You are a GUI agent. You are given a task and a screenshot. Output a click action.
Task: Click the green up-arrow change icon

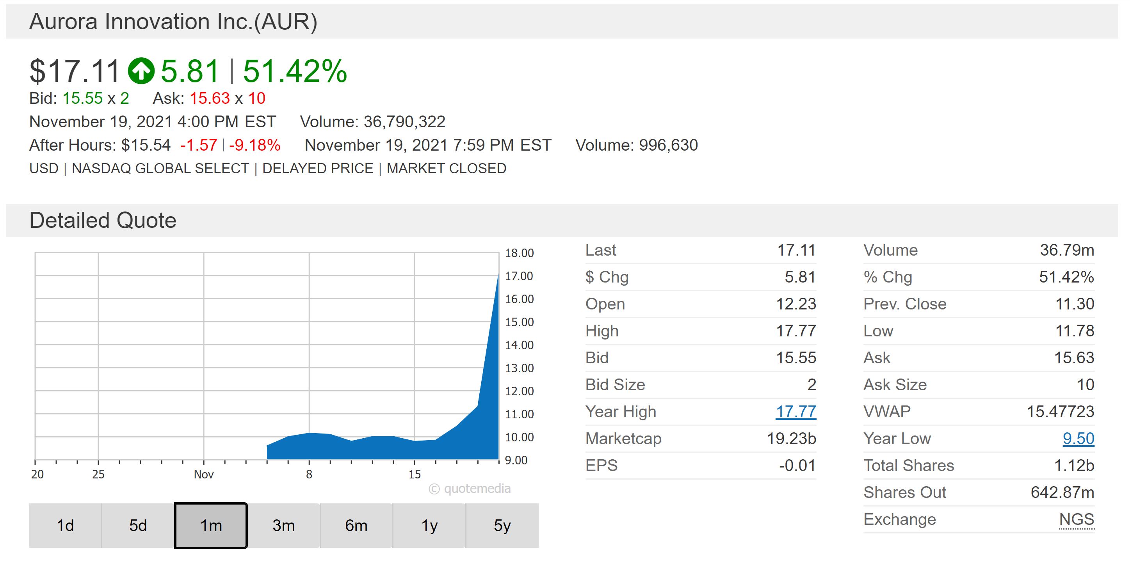coord(141,71)
